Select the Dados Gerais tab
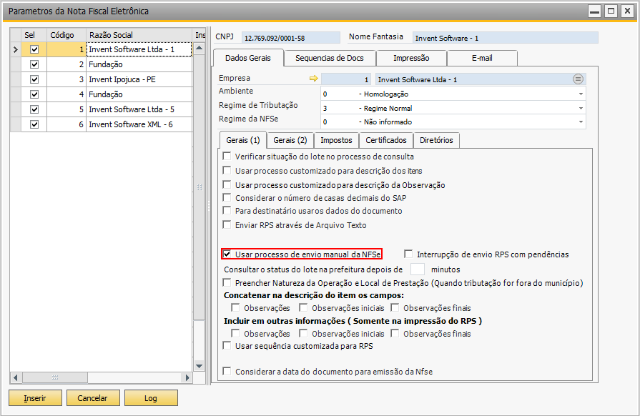The height and width of the screenshot is (416, 640). 248,58
